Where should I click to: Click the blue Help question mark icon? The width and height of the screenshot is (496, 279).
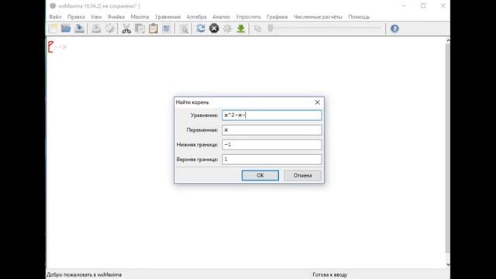(x=394, y=29)
